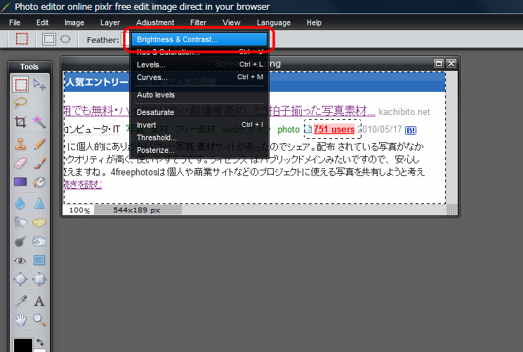Click the Tools panel header
523x352 pixels.
pyautogui.click(x=29, y=67)
